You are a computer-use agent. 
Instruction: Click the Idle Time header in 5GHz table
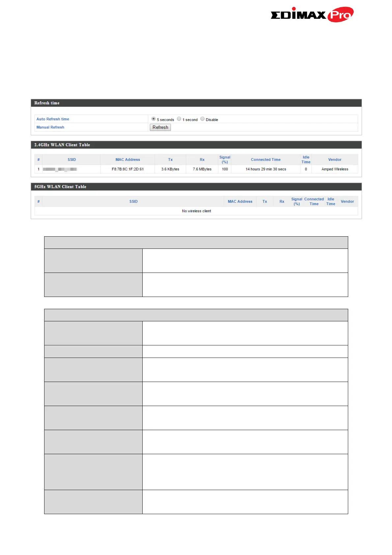[331, 201]
